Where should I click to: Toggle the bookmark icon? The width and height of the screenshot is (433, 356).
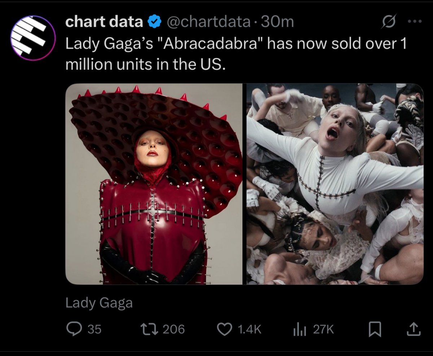(375, 329)
